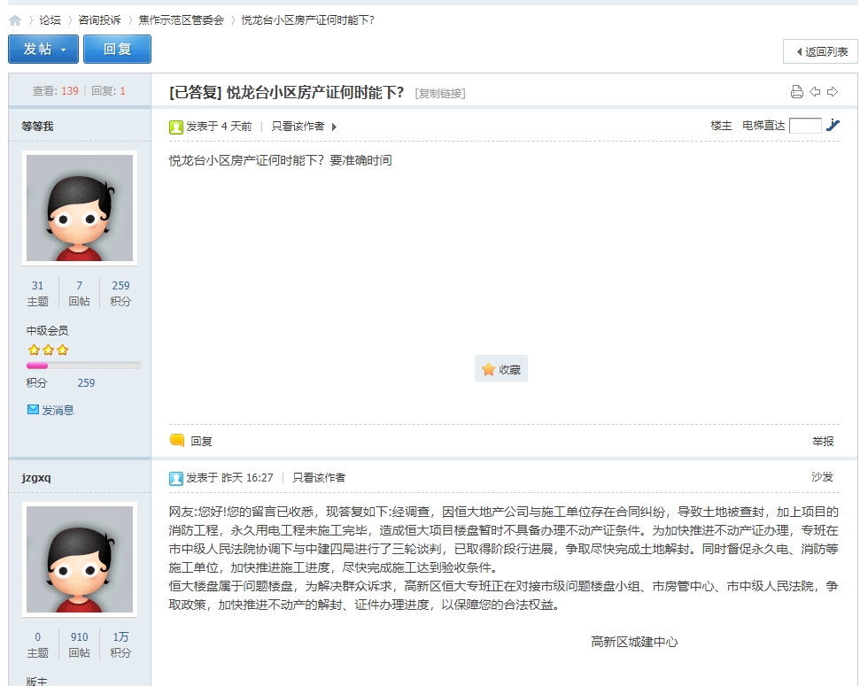Go to previous thread arrow icon
860x686 pixels.
pyautogui.click(x=815, y=92)
